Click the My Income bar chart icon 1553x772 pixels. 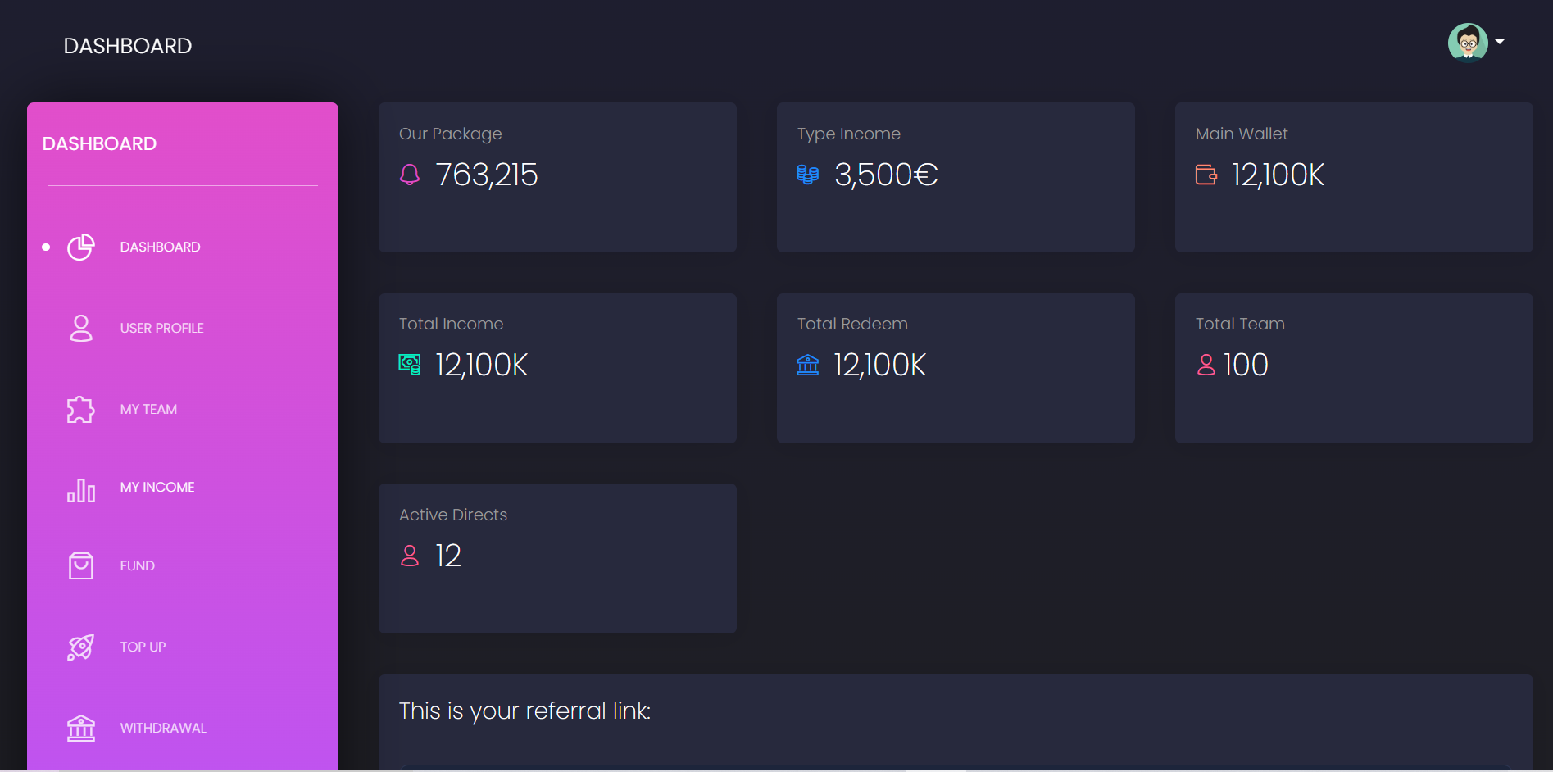80,489
